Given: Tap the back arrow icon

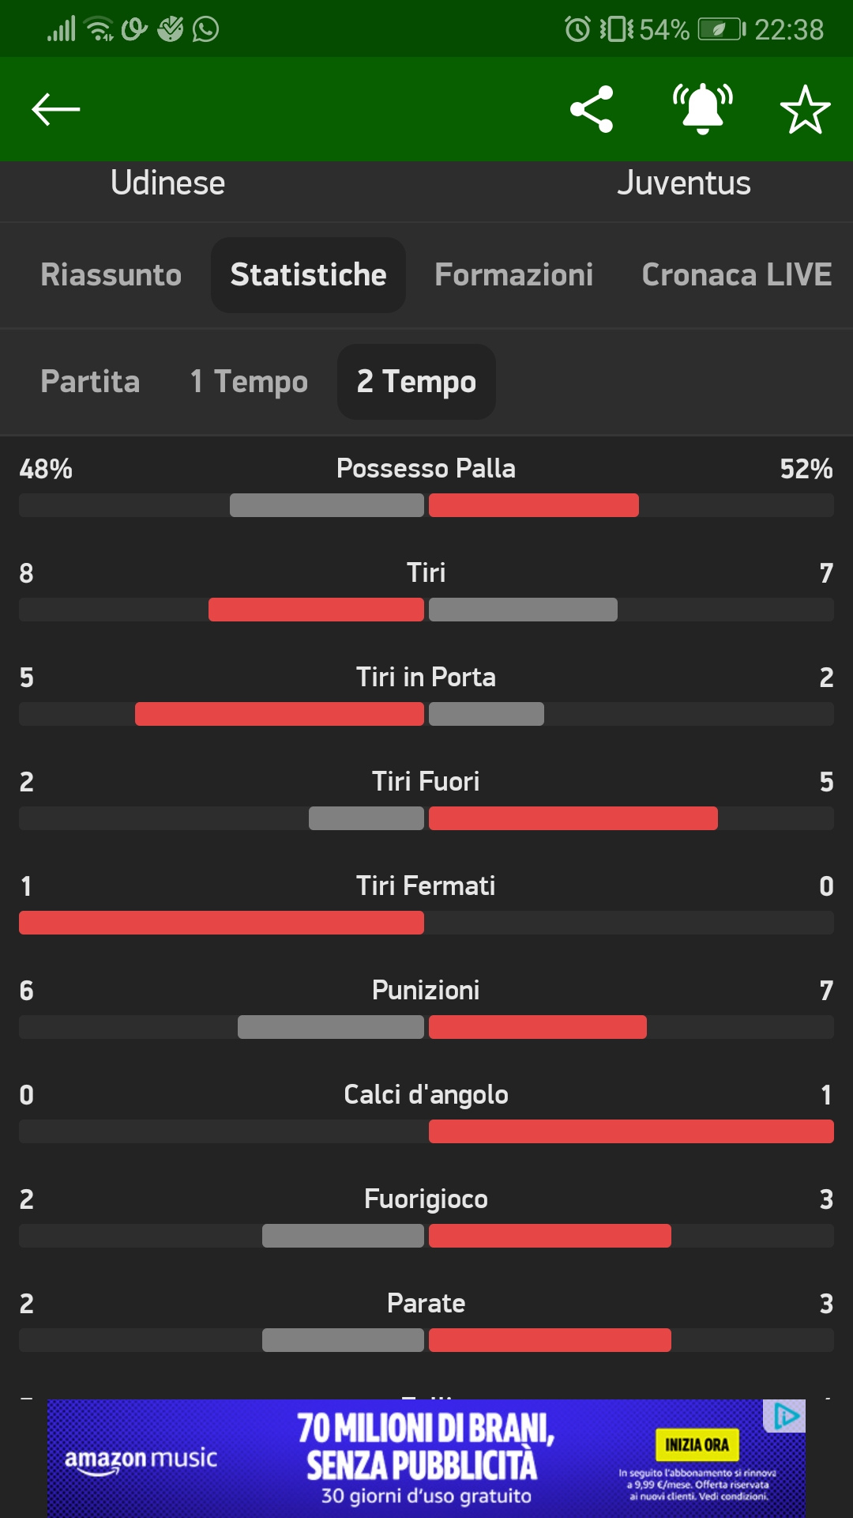Looking at the screenshot, I should click(55, 109).
